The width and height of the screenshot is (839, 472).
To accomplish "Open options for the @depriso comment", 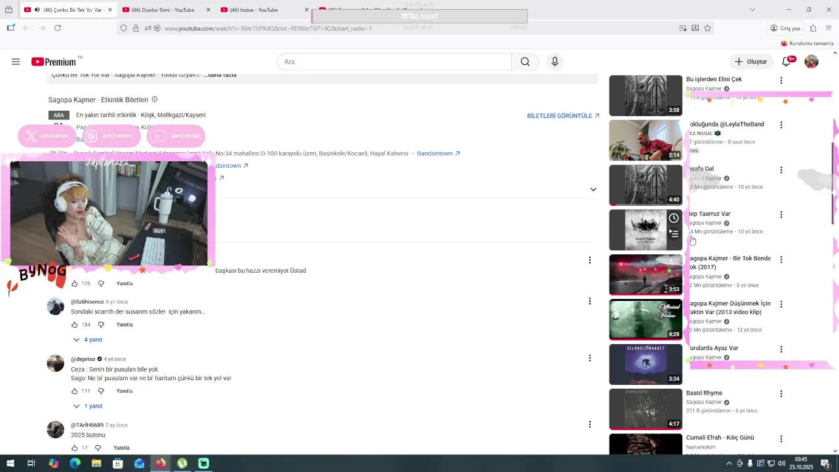I will pyautogui.click(x=589, y=359).
